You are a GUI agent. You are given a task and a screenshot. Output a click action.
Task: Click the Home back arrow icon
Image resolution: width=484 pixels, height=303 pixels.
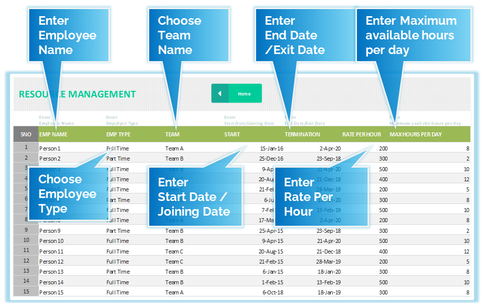(x=220, y=93)
